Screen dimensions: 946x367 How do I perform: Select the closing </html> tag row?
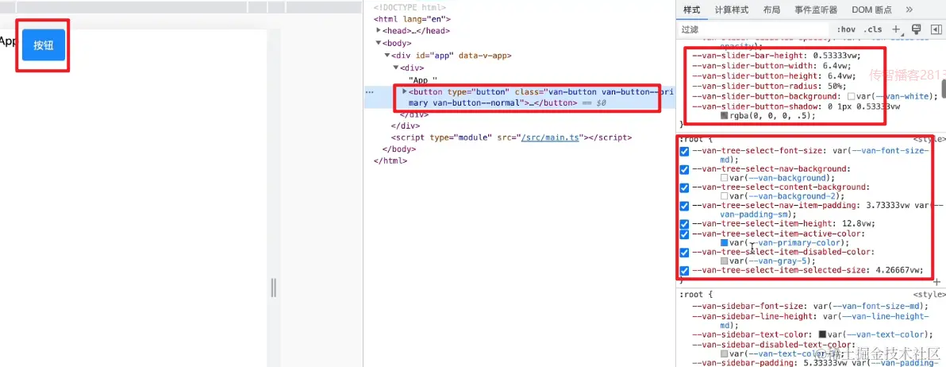390,161
